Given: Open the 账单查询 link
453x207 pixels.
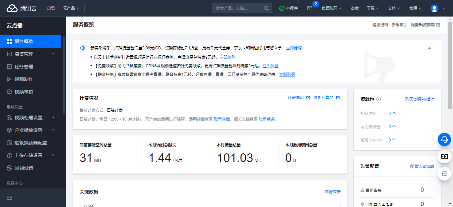Looking at the screenshot, I should click(x=267, y=119).
